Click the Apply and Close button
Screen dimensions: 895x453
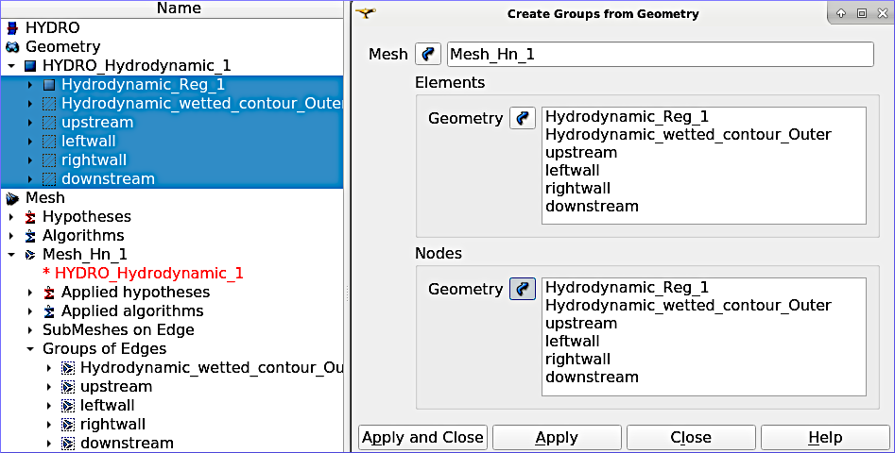[423, 438]
